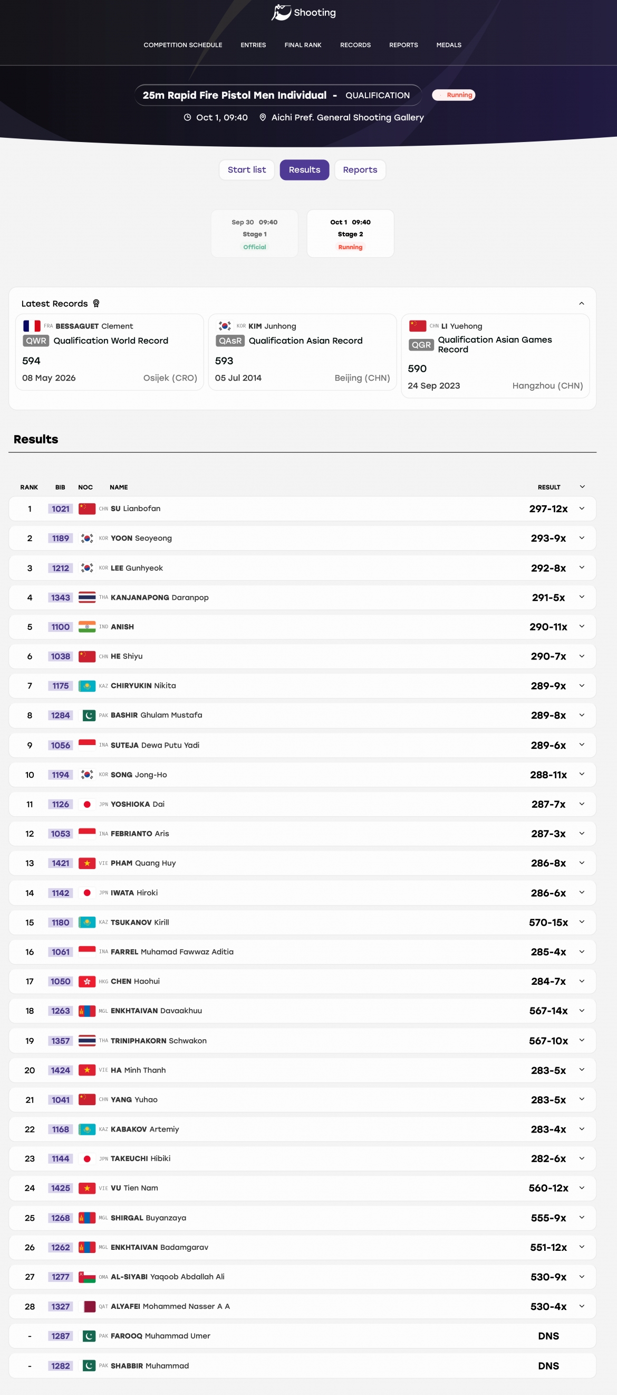Open athlete LEE Gunhyeok name
617x1395 pixels.
(x=137, y=568)
